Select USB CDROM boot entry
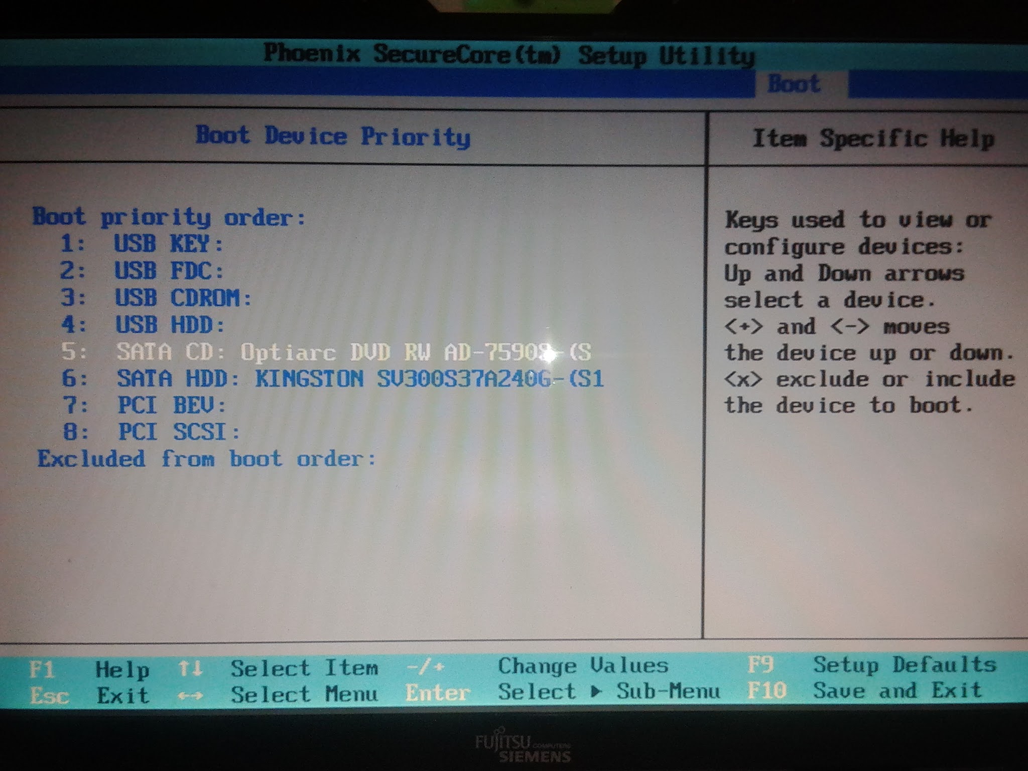1028x771 pixels. (x=156, y=298)
